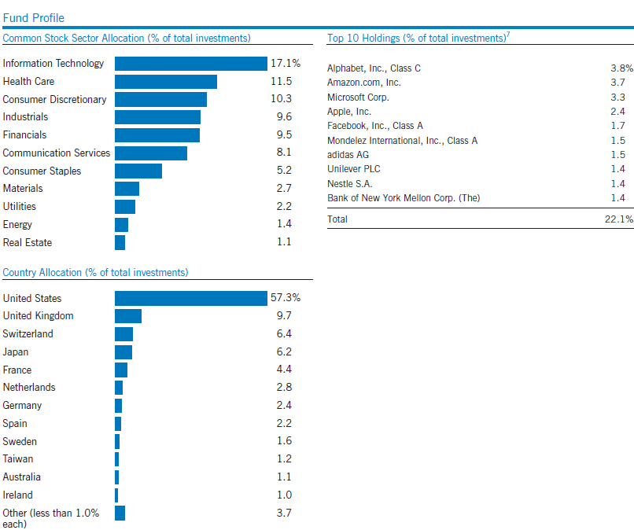The width and height of the screenshot is (634, 530).
Task: Click the 'Sweden' country label
Action: (20, 441)
